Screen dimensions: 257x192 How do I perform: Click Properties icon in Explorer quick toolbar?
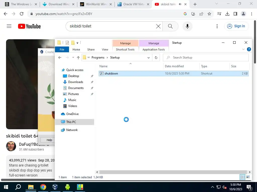67,43
